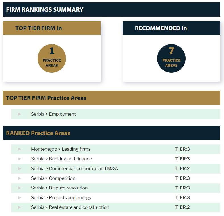Image resolution: width=224 pixels, height=216 pixels.
Task: Click arrow icon beside Serbia > Dispute resolution
Action: point(20,188)
